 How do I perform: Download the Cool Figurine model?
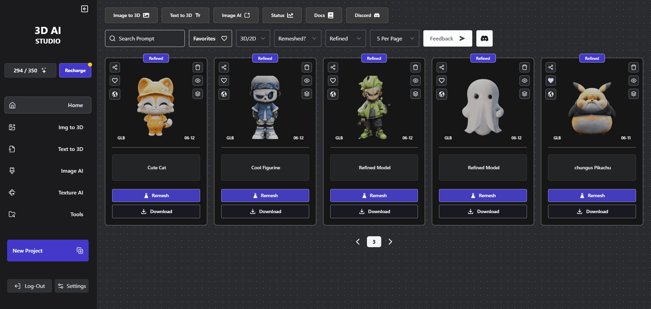265,211
